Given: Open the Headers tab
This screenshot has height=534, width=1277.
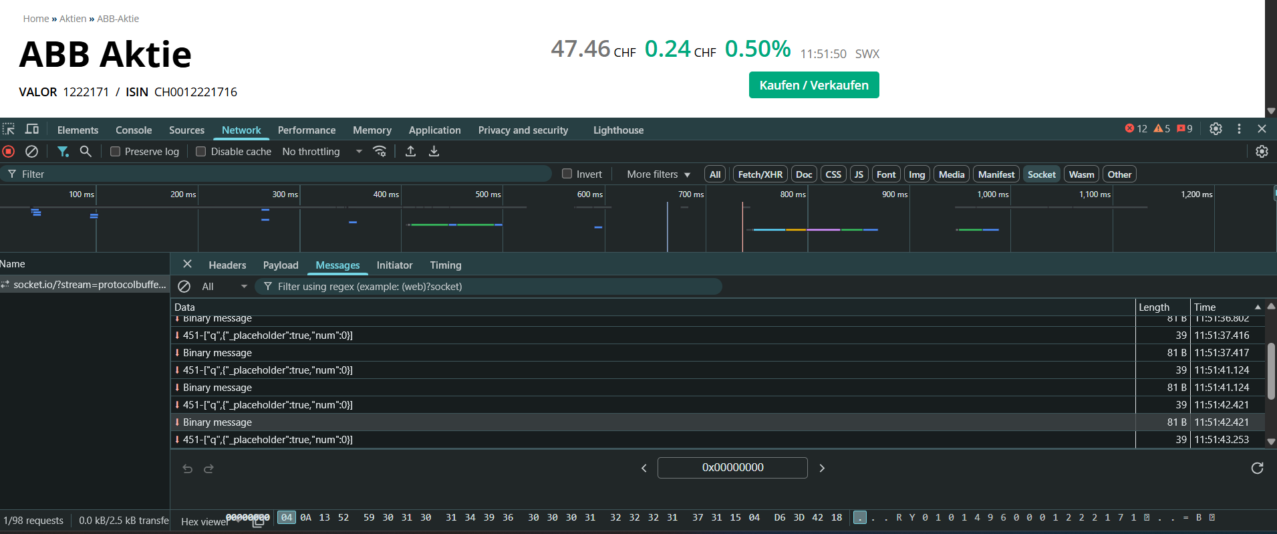Looking at the screenshot, I should coord(227,265).
